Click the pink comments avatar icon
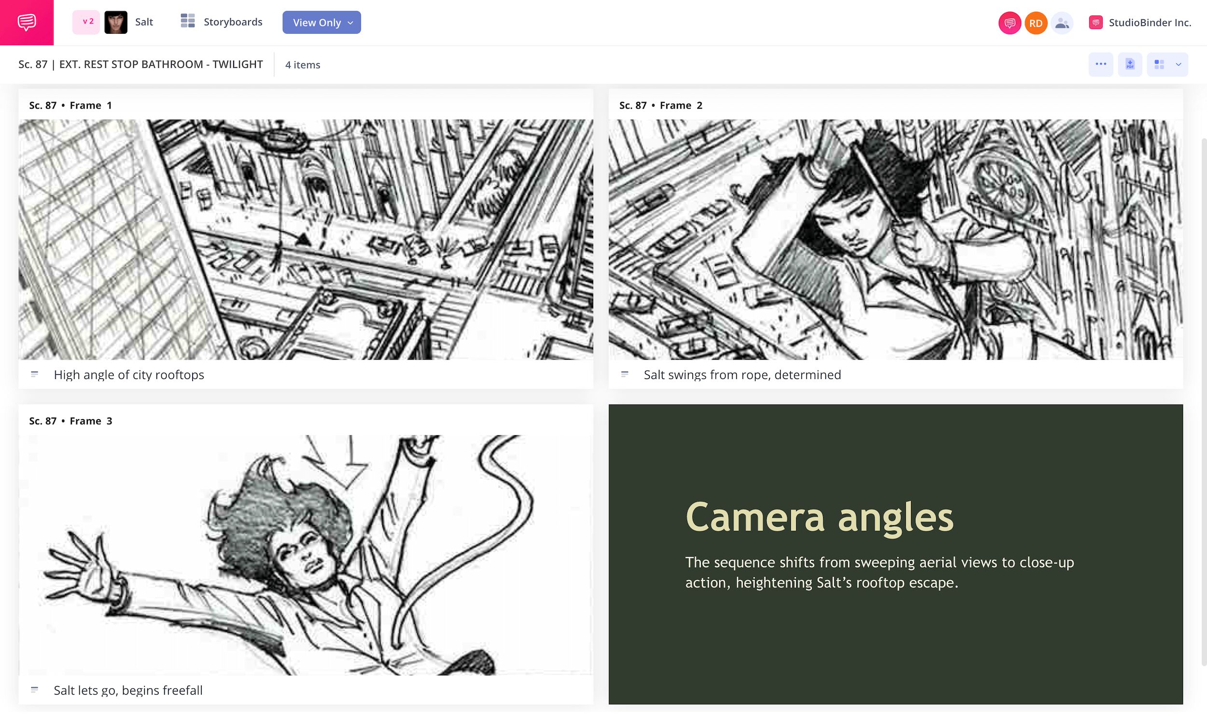This screenshot has width=1207, height=715. coord(1009,23)
